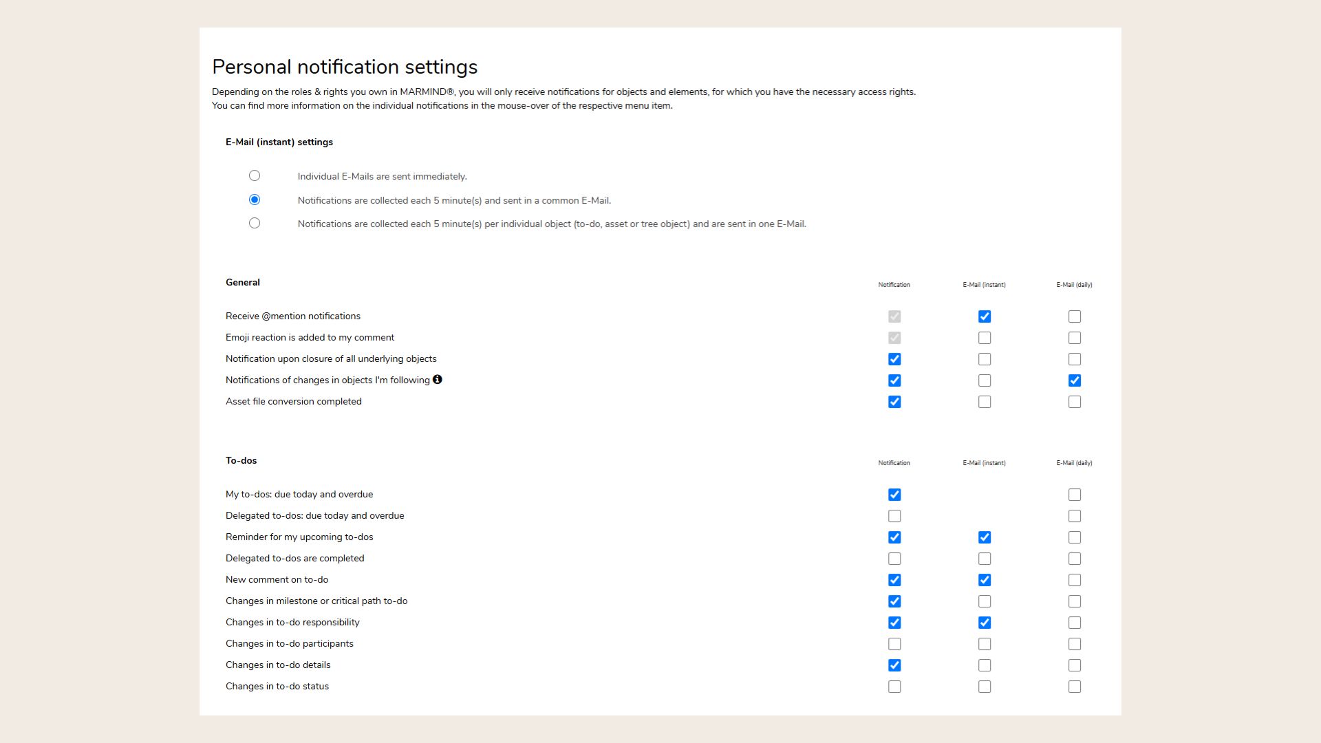
Task: Select notifications collected in a common E-Mail option
Action: (255, 200)
